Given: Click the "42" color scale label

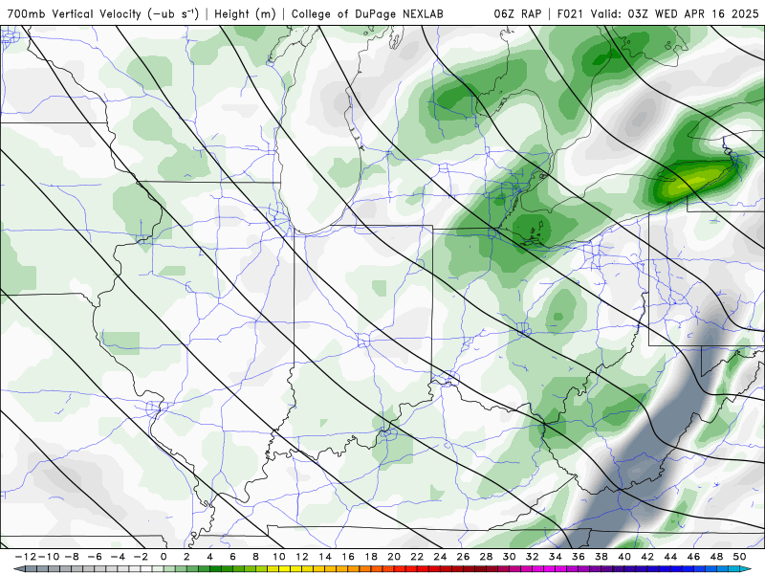Looking at the screenshot, I should [x=647, y=557].
